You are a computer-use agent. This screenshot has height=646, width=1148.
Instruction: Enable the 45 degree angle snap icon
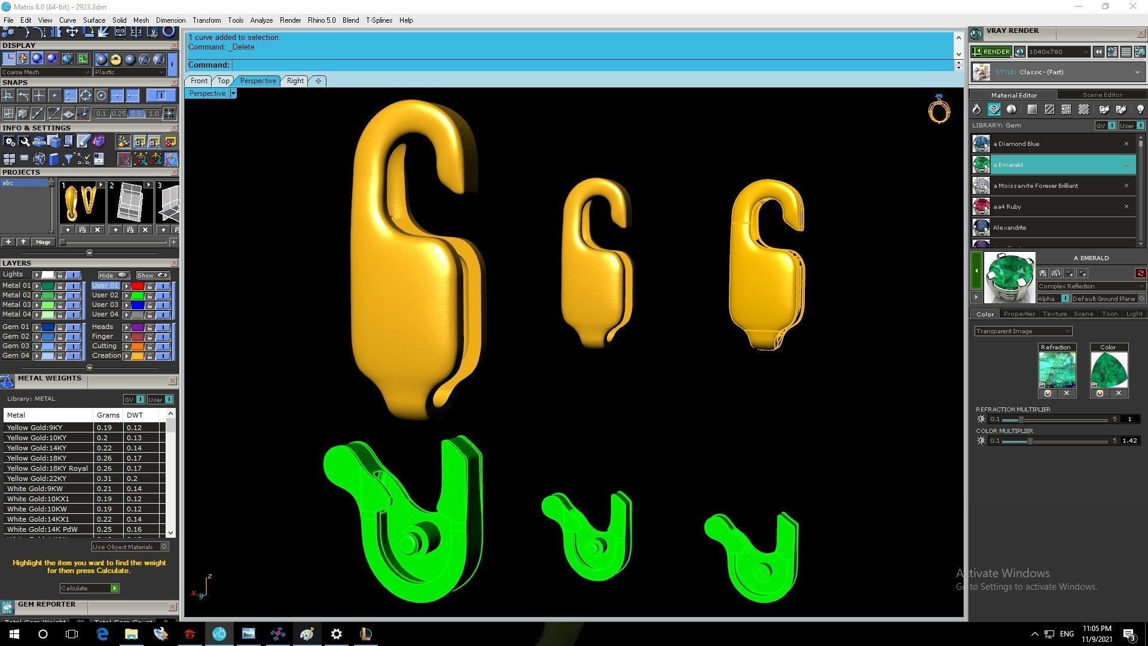pyautogui.click(x=54, y=113)
